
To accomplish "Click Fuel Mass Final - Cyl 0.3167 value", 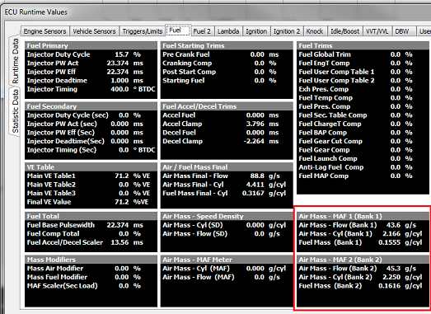I will click(x=253, y=193).
